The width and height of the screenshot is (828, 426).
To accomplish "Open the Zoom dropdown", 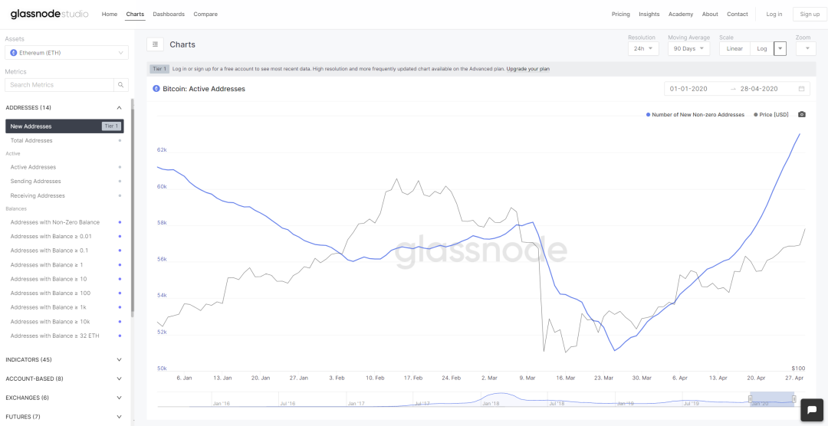I will pos(807,48).
